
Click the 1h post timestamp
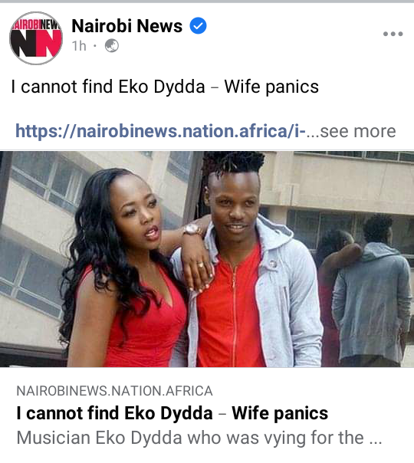pyautogui.click(x=79, y=46)
